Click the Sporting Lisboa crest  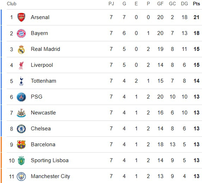point(21,161)
